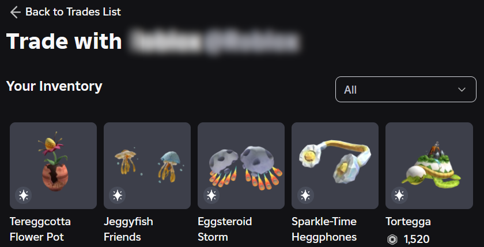
Task: Open the Eggsteroid Storm name link
Action: click(x=225, y=229)
